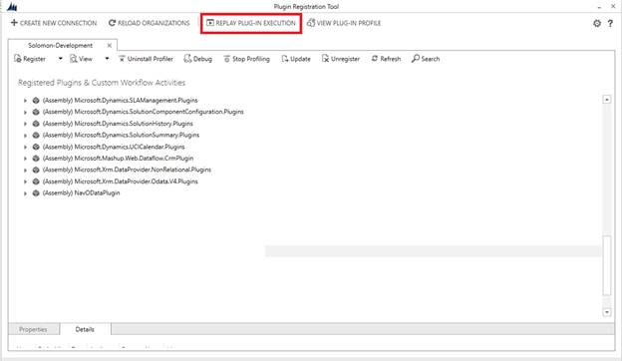Click the Uninstall Profiler label
Image resolution: width=622 pixels, height=361 pixels.
[151, 59]
